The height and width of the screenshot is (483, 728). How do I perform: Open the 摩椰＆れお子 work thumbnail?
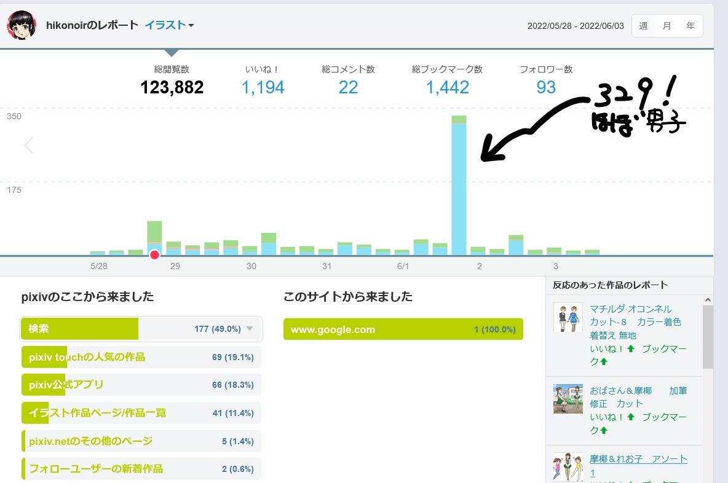[x=568, y=467]
